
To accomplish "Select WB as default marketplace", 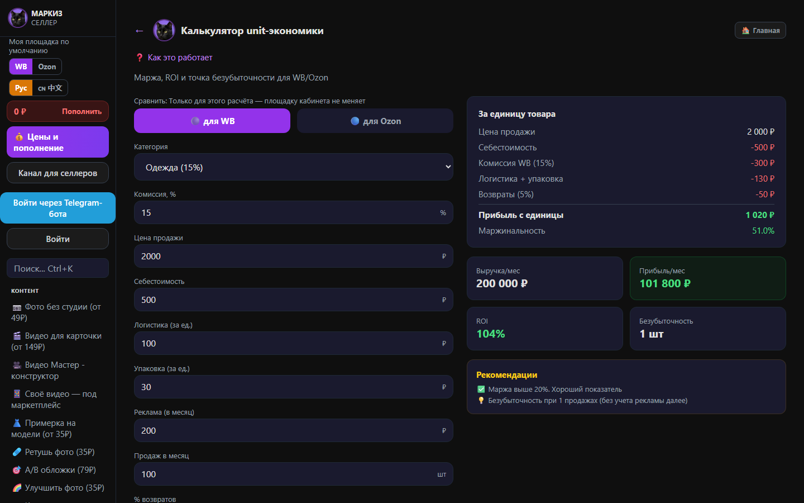I will coord(21,67).
